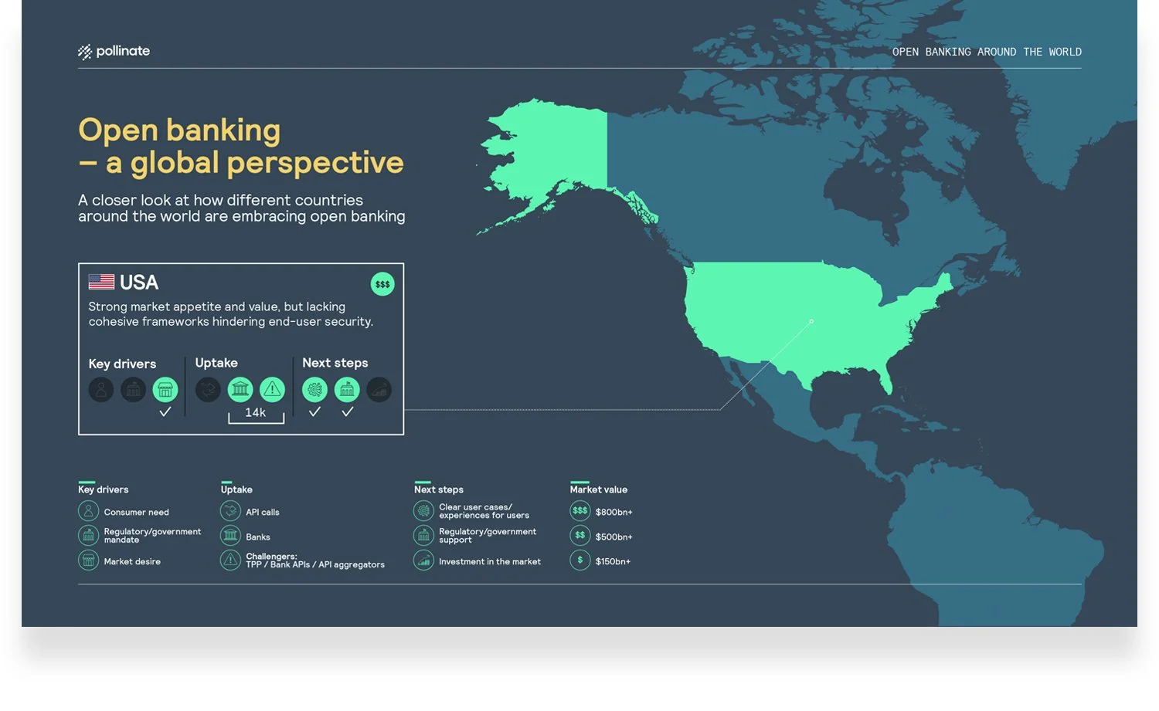
Task: Click the $$ icon beside $500bn+
Action: pos(580,535)
